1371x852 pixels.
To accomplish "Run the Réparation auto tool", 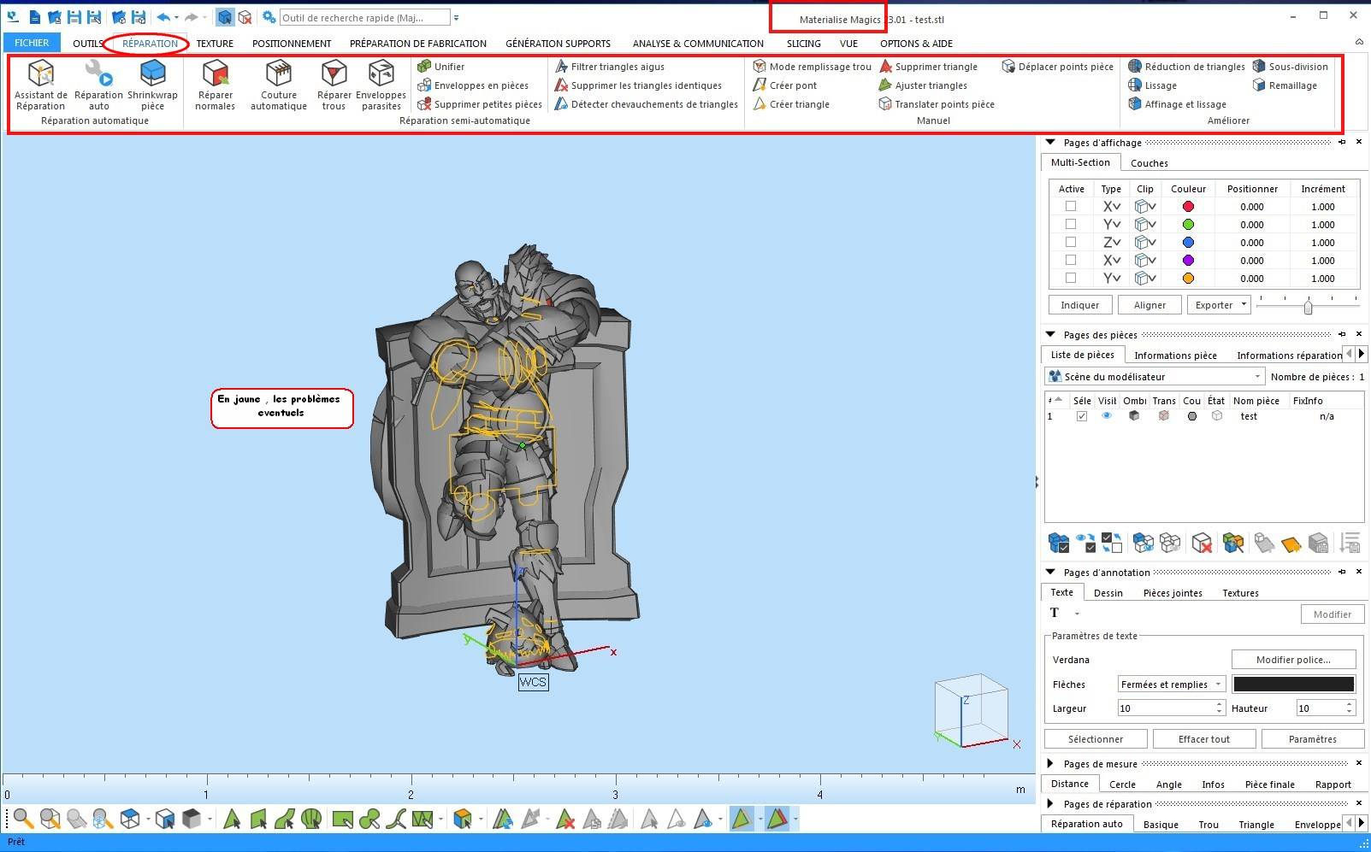I will coord(98,75).
